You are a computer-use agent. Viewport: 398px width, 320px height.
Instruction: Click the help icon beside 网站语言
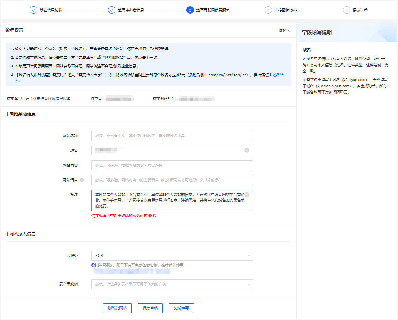tap(82, 180)
